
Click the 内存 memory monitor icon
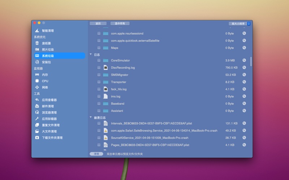(37, 75)
